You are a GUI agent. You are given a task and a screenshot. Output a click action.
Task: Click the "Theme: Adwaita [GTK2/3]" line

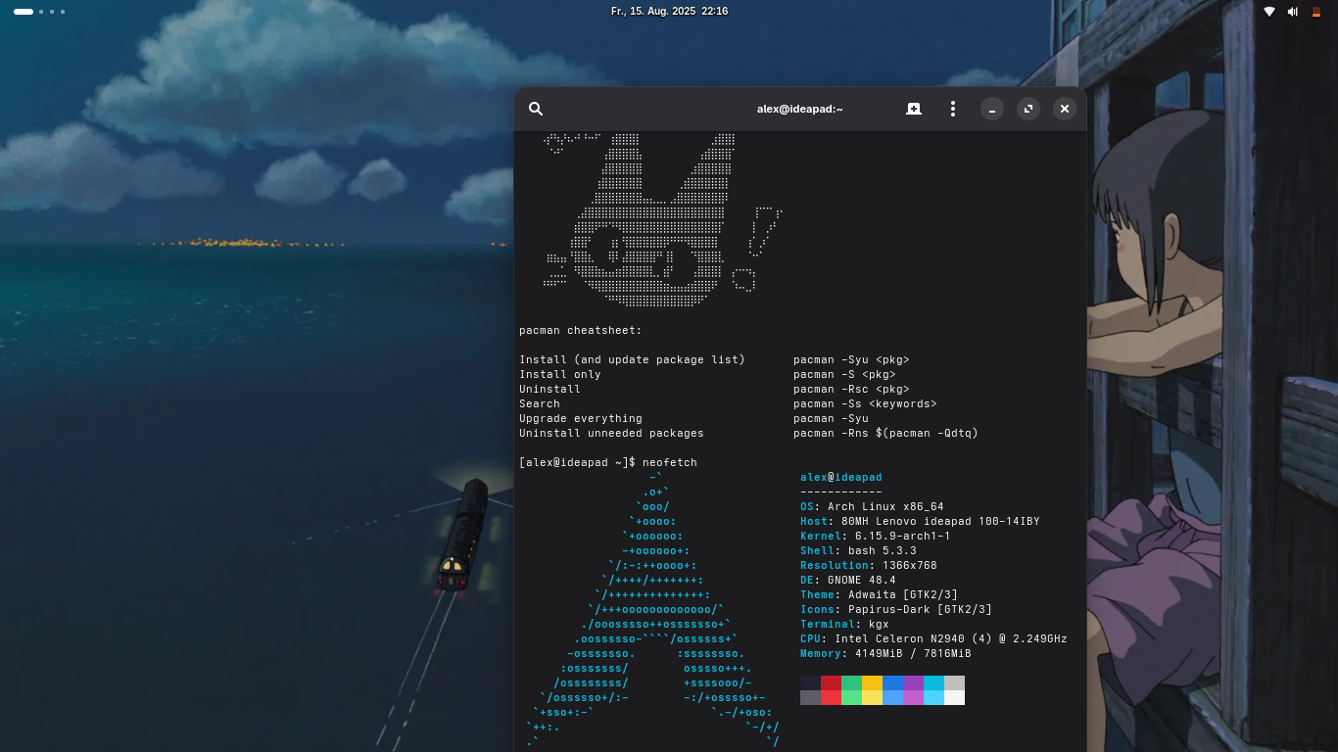tap(879, 595)
